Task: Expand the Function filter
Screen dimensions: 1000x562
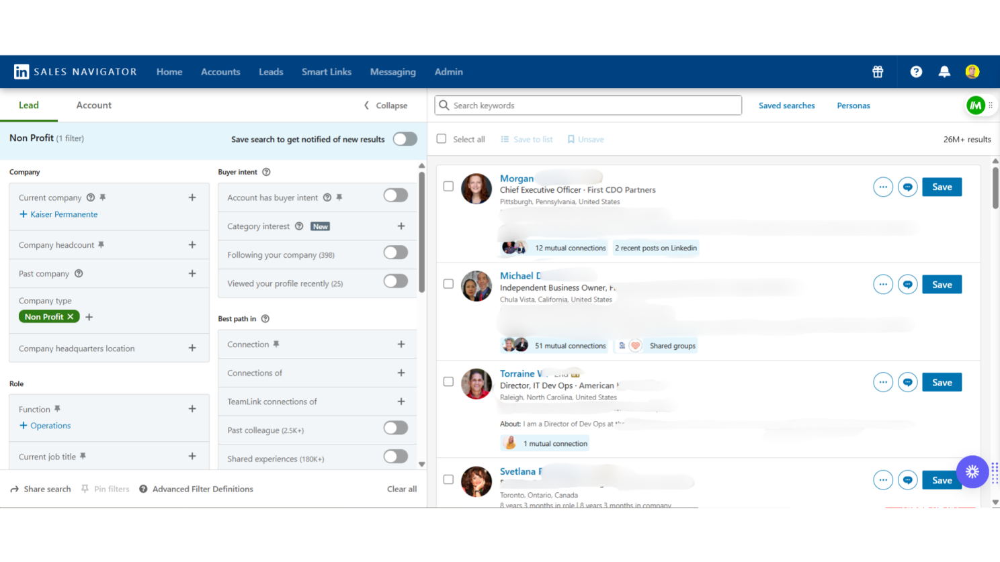Action: pyautogui.click(x=192, y=409)
